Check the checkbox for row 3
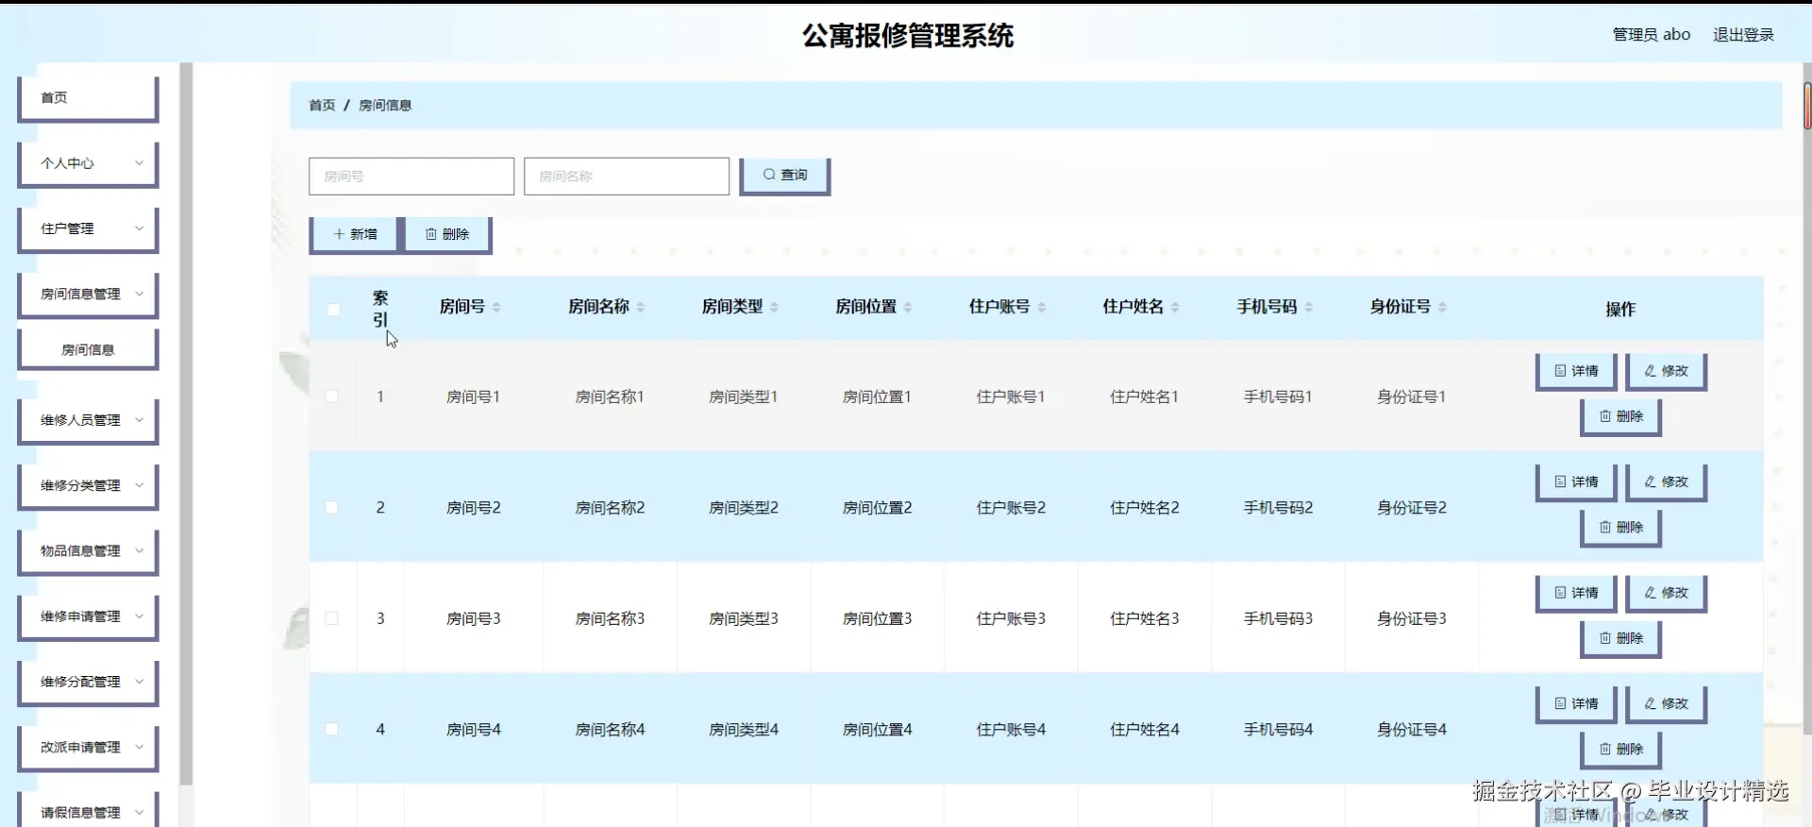The image size is (1812, 827). [332, 618]
